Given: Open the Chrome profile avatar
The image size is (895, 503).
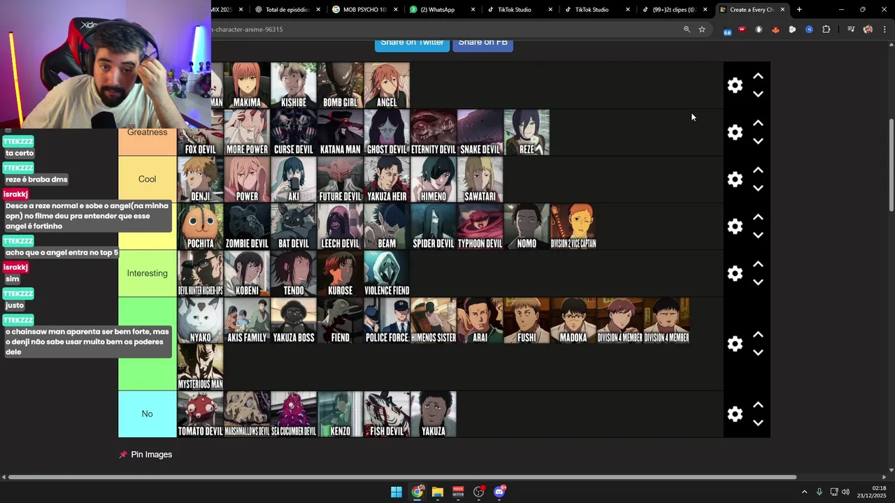Looking at the screenshot, I should tap(868, 29).
